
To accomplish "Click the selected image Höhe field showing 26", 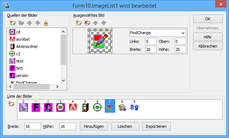I will point(180,49).
